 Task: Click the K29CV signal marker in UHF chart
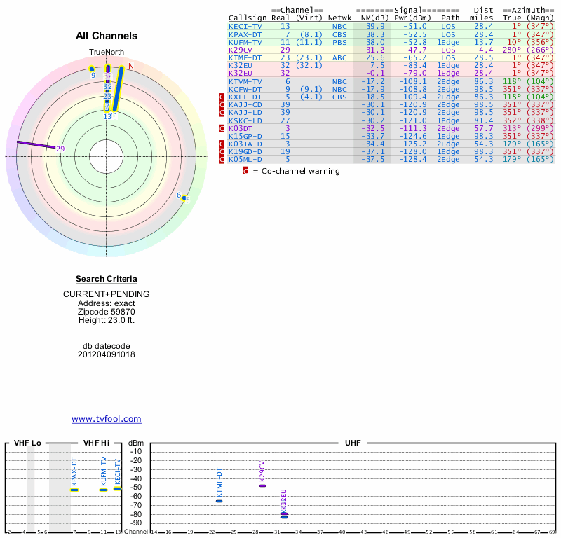[x=262, y=485]
